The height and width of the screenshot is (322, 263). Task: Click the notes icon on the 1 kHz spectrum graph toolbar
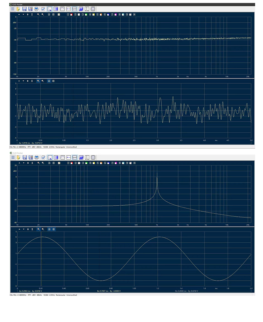[59, 163]
